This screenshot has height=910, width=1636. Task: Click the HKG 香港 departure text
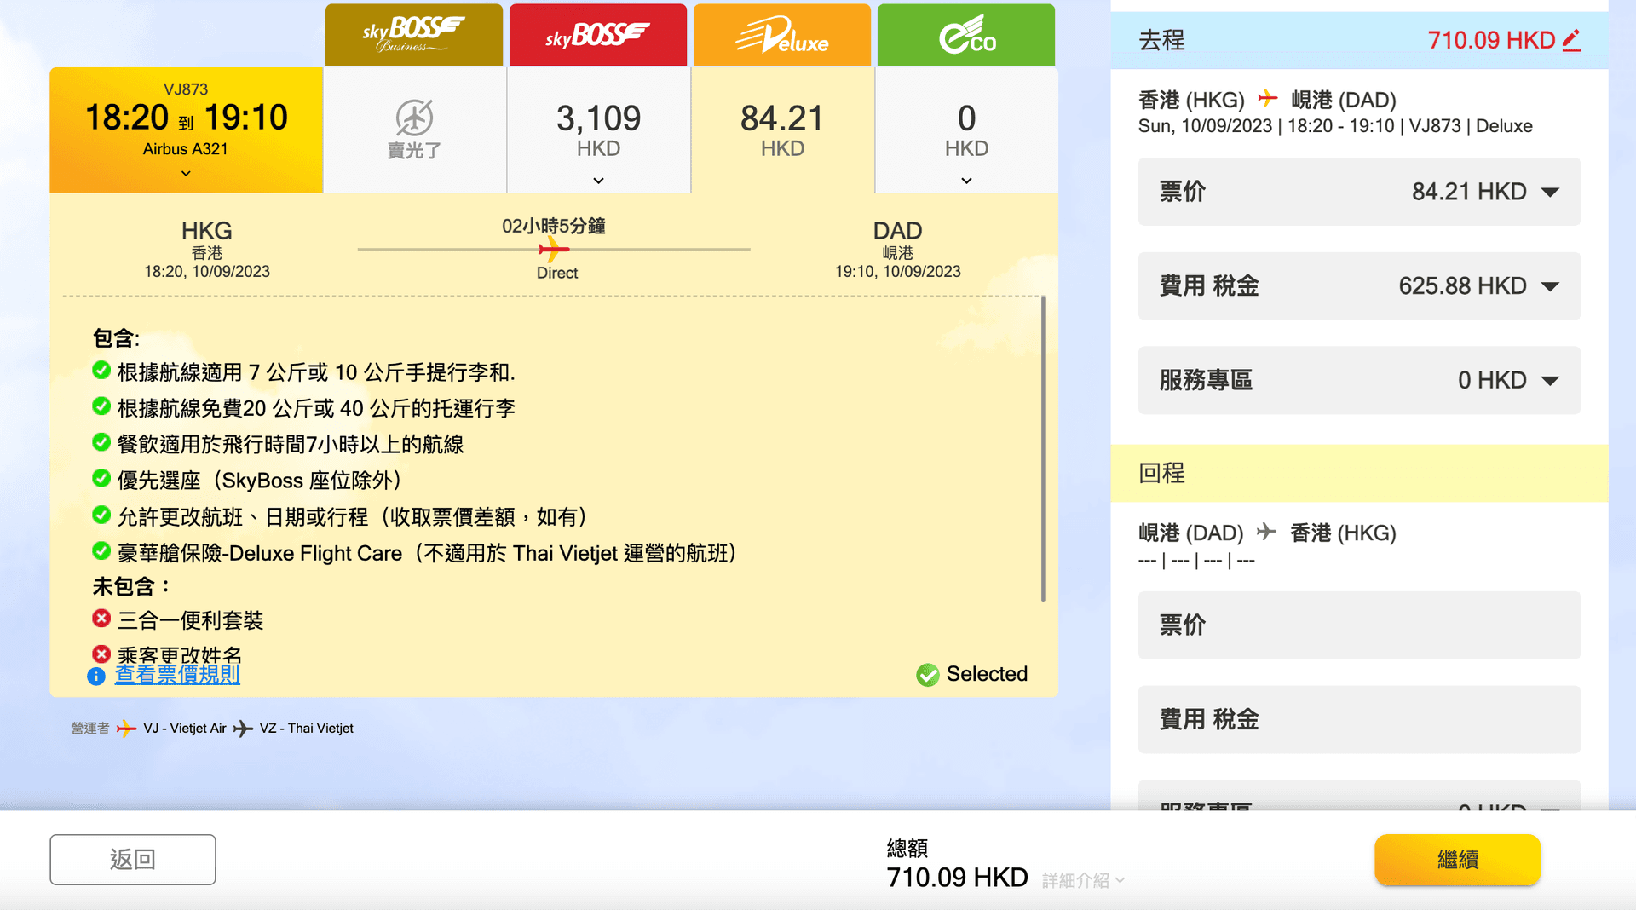pos(207,240)
